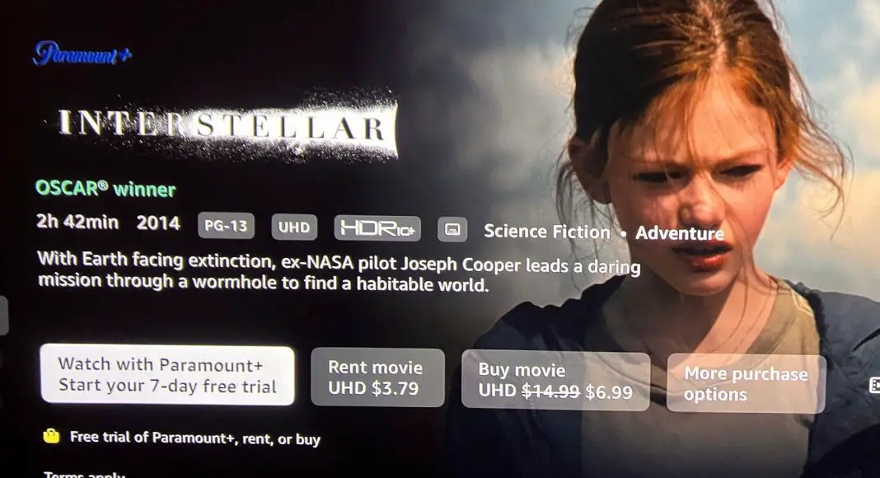Click the HDR10+ badge
880x478 pixels.
click(x=377, y=228)
